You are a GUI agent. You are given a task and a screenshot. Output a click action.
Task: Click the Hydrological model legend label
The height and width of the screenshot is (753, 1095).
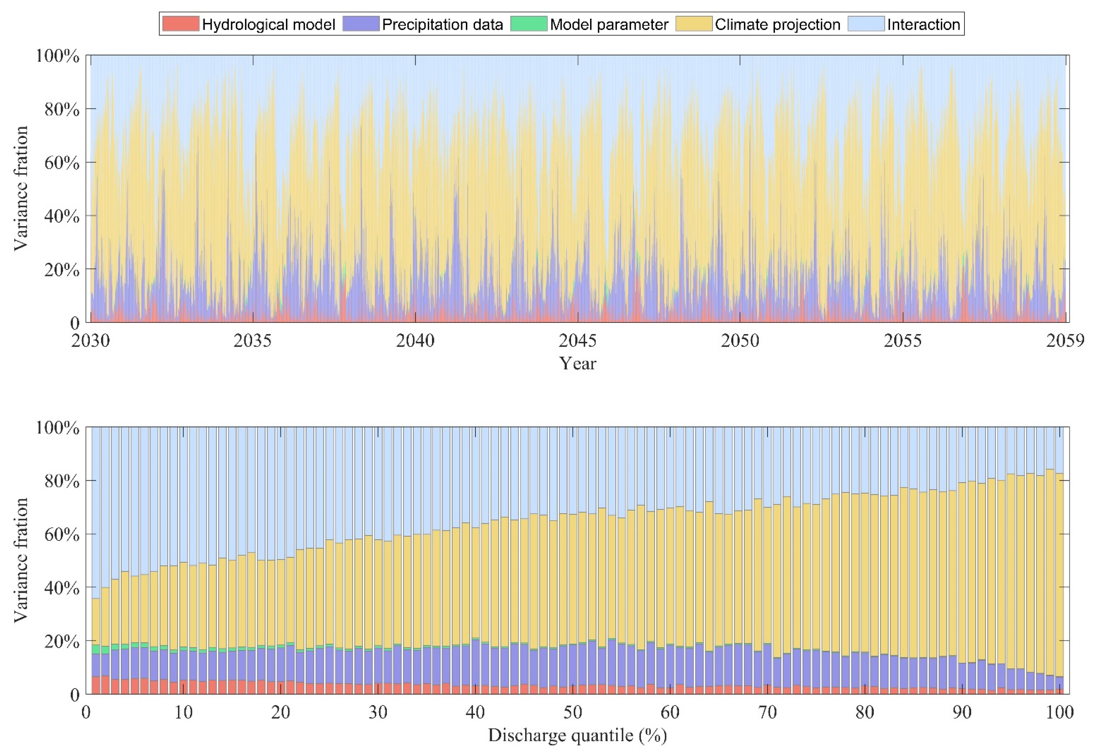tap(268, 24)
